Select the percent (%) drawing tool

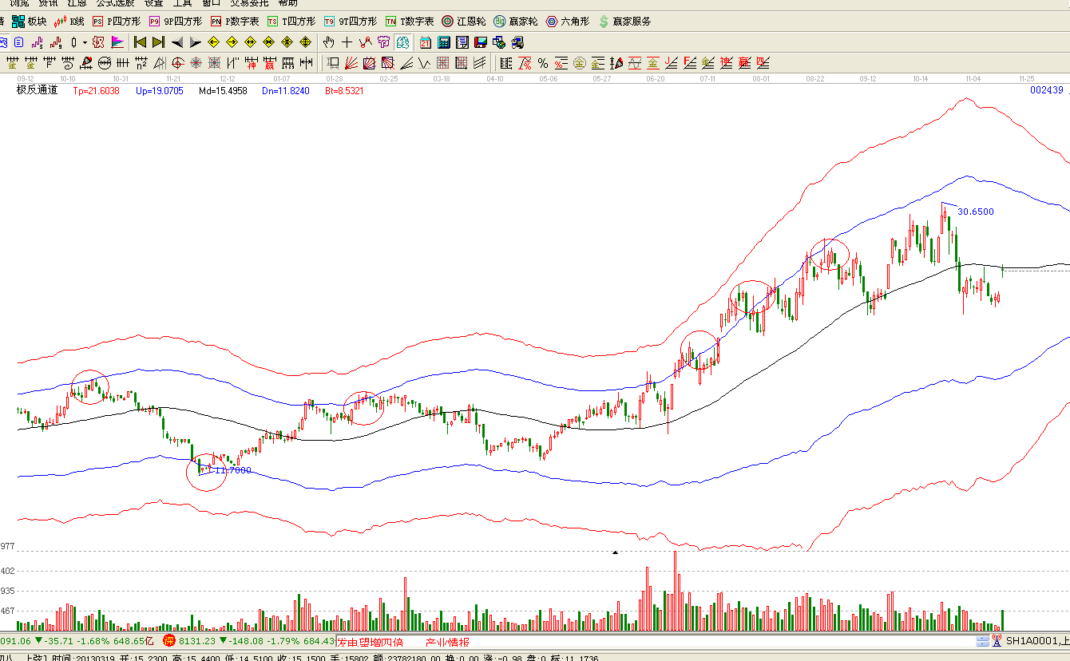[543, 63]
